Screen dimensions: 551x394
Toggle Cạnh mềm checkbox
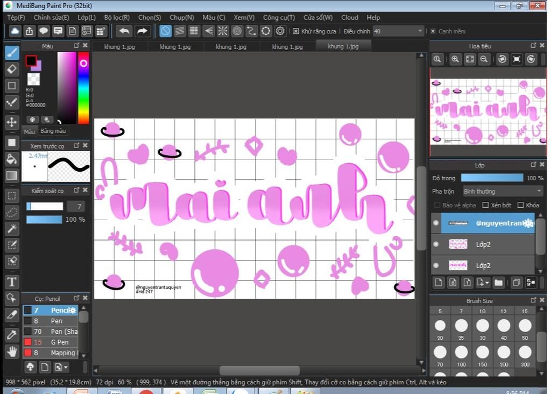433,31
